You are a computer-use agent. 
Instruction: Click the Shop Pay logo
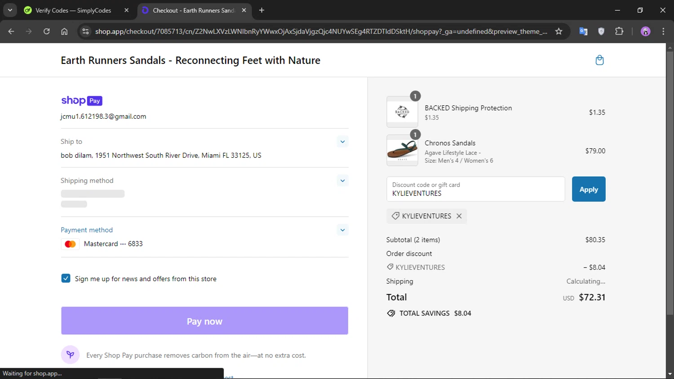coord(82,101)
